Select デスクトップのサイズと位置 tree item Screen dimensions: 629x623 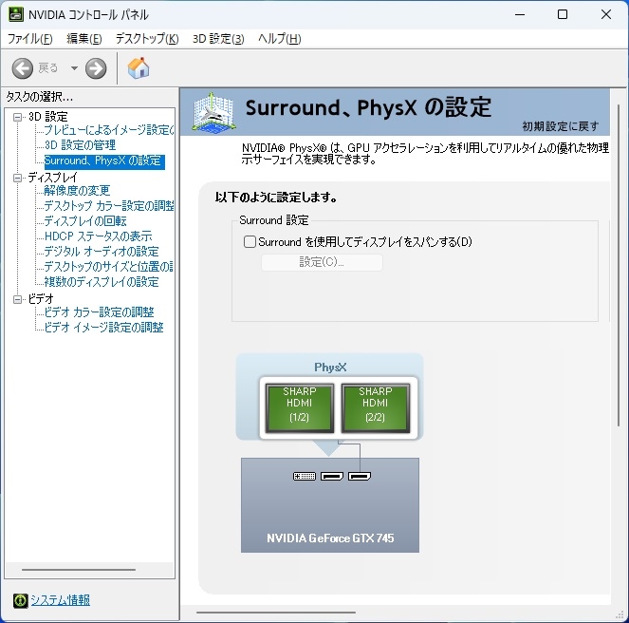pyautogui.click(x=108, y=266)
